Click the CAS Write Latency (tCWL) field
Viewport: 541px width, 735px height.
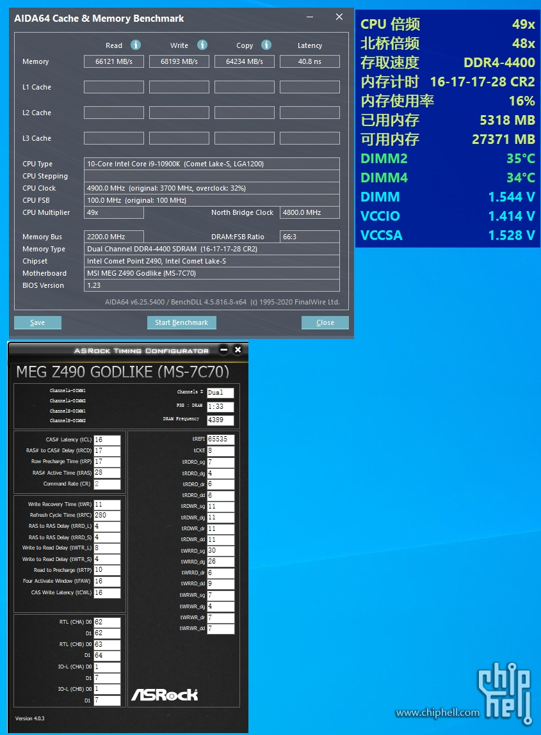point(107,592)
